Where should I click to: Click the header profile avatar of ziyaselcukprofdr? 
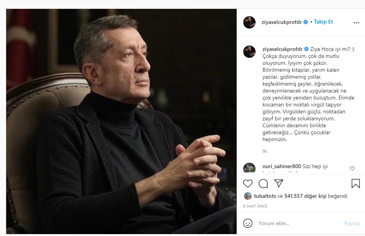(x=249, y=22)
